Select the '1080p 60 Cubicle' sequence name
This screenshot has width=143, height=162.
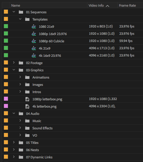[x=52, y=41]
